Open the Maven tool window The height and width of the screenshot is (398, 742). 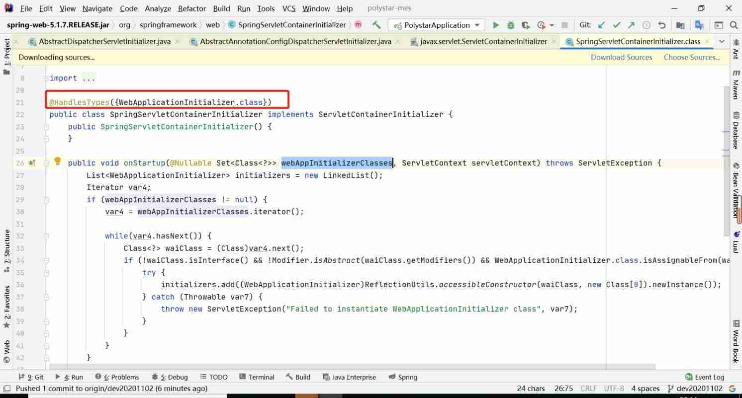(736, 84)
